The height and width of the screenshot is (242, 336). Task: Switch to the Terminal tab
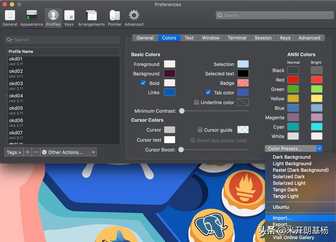click(237, 38)
